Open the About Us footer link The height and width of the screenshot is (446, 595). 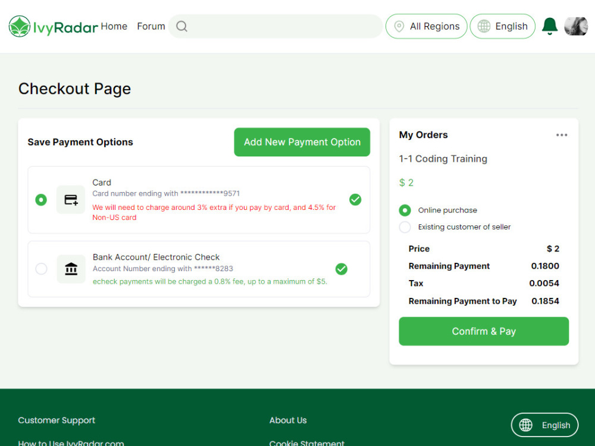288,420
